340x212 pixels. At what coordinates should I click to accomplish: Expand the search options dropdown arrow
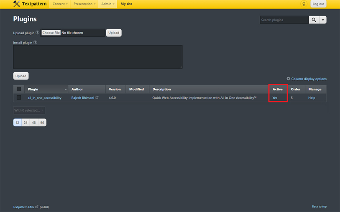click(x=323, y=20)
